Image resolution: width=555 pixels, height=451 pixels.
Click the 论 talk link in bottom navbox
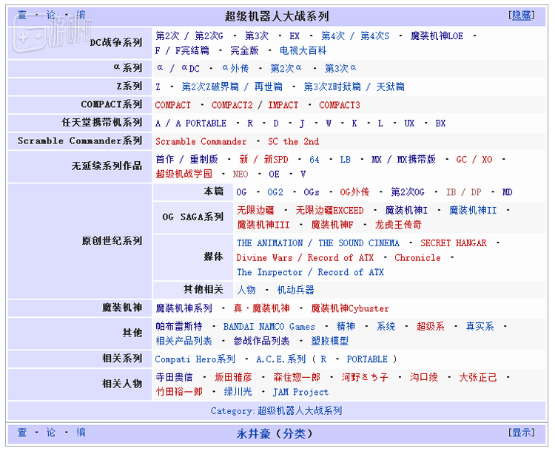[51, 433]
